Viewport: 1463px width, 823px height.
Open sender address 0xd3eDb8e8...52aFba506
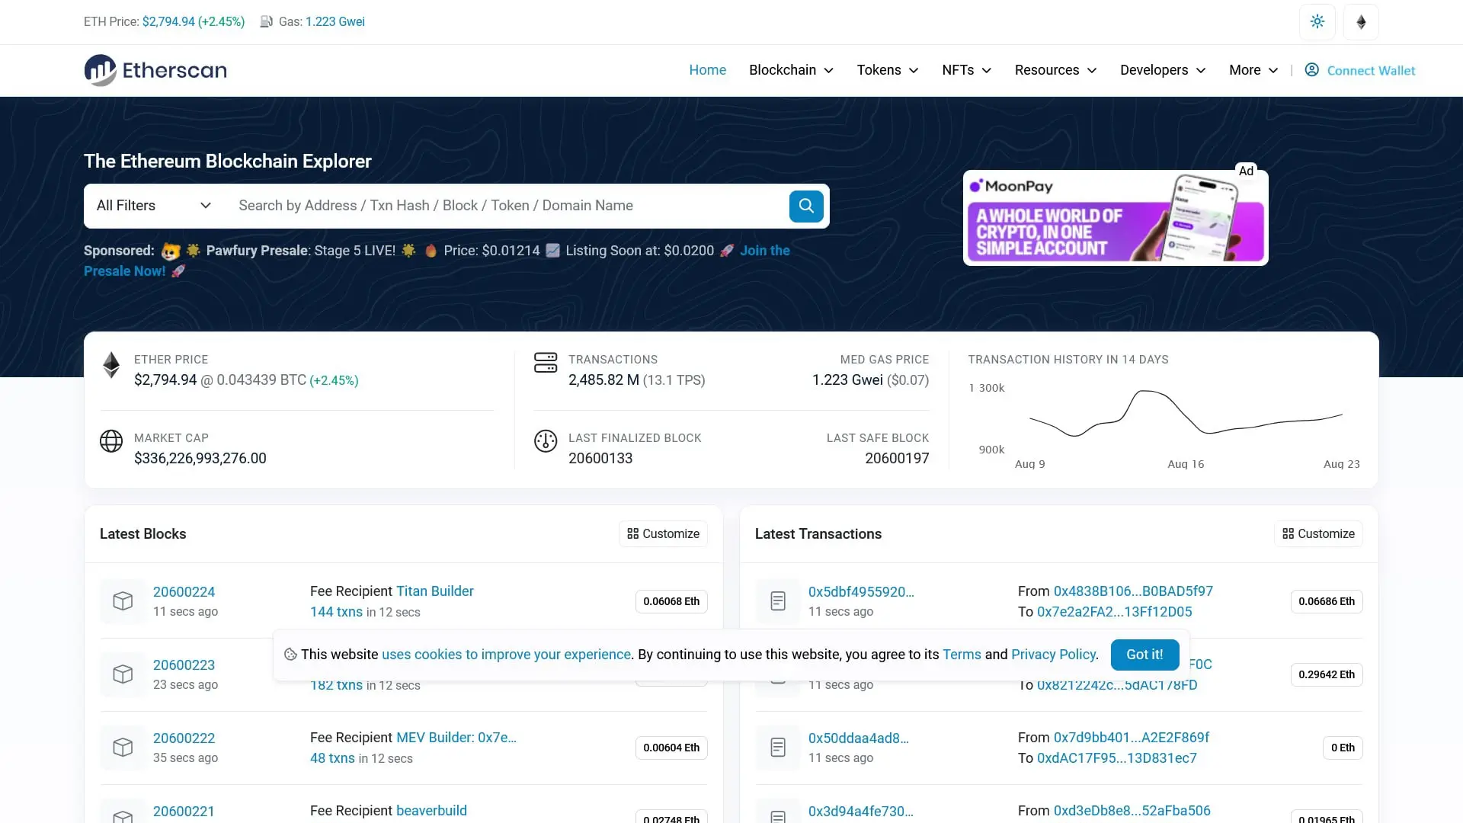[1132, 811]
